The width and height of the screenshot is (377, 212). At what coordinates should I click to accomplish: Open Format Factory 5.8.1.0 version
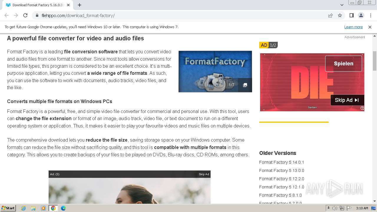click(280, 195)
